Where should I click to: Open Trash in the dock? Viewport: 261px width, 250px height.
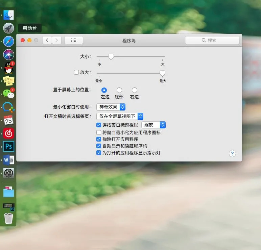coord(8,219)
